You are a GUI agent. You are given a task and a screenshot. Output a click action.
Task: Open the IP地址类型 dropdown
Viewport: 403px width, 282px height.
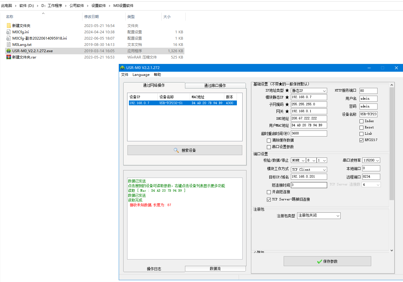pyautogui.click(x=309, y=91)
